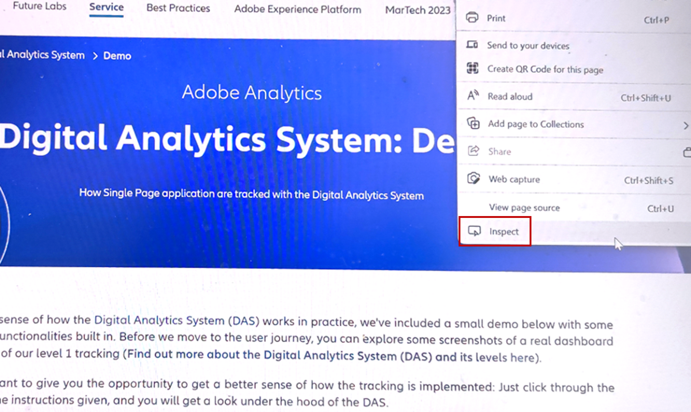This screenshot has width=691, height=412.
Task: Click the QR code icon
Action: coord(472,68)
